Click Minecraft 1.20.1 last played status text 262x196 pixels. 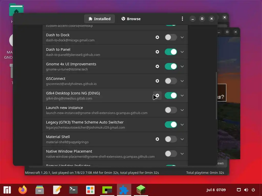(92, 173)
